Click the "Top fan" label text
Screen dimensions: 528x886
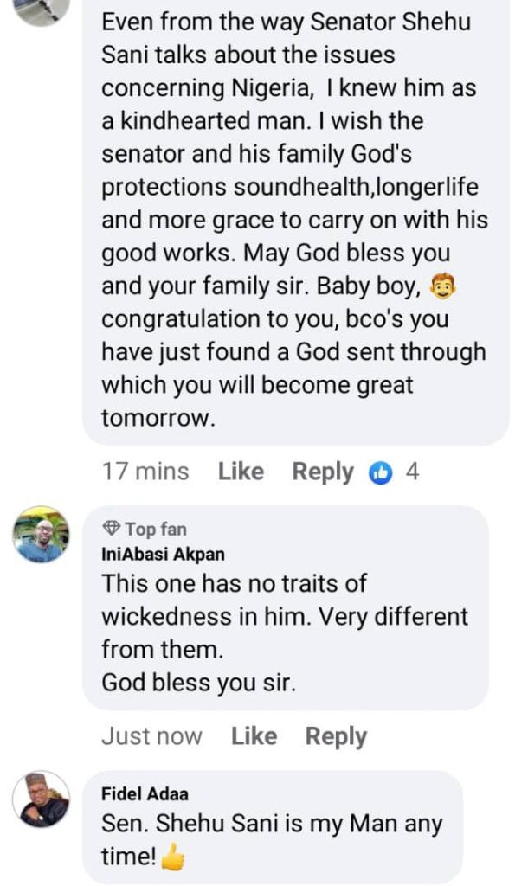click(155, 529)
